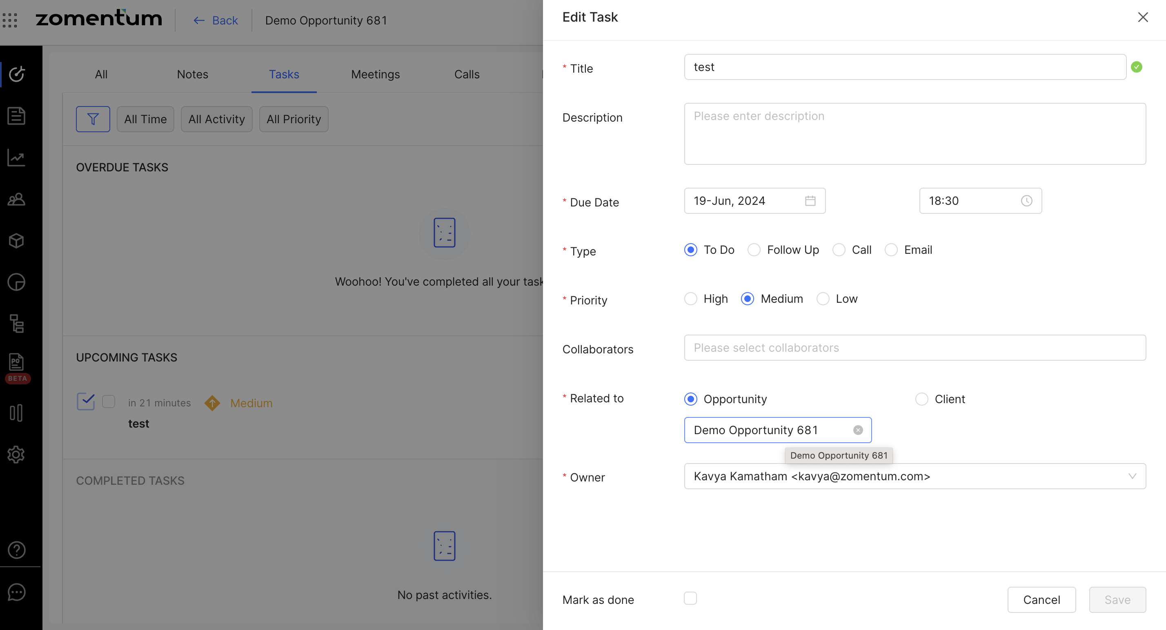This screenshot has width=1166, height=630.
Task: Select the Follow Up type radio
Action: point(754,250)
